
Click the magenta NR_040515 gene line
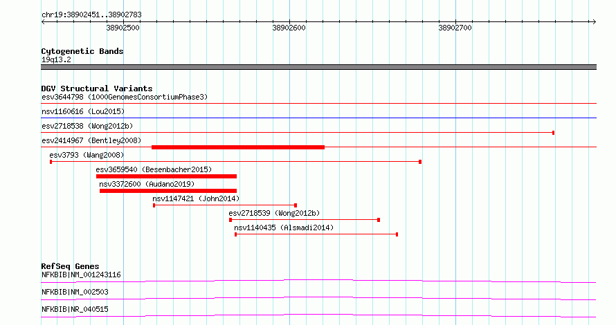click(318, 315)
